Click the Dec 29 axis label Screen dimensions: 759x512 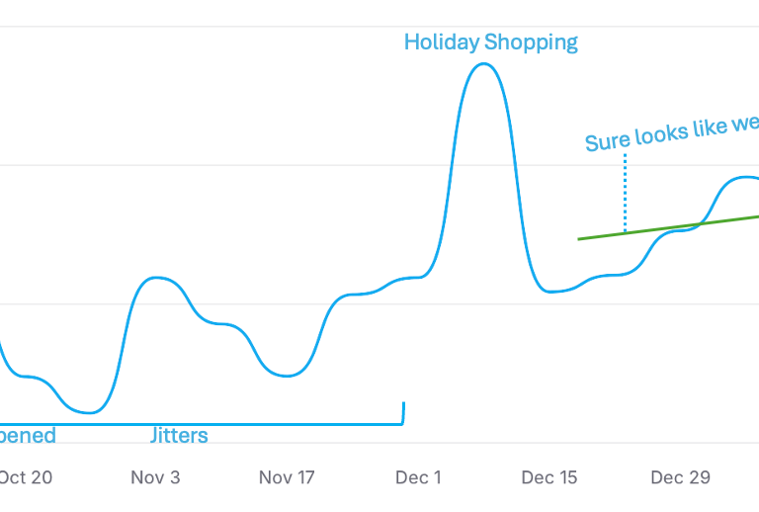(680, 477)
